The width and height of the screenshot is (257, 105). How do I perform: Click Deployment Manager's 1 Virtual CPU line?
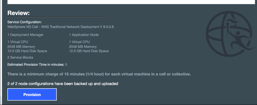[18, 42]
